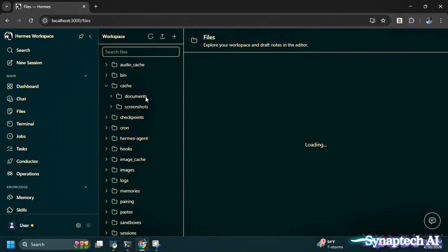Image resolution: width=448 pixels, height=252 pixels.
Task: Open the Terminal app from taskbar
Action: click(x=127, y=244)
